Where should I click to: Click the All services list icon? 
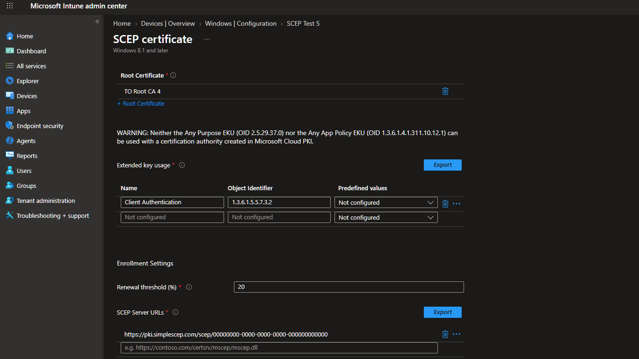pos(10,66)
